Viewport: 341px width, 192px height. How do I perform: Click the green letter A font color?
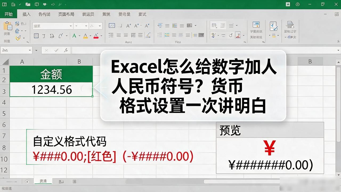coord(74,35)
